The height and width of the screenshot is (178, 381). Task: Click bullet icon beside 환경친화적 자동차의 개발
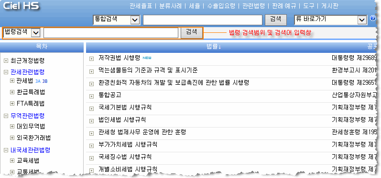[91, 84]
